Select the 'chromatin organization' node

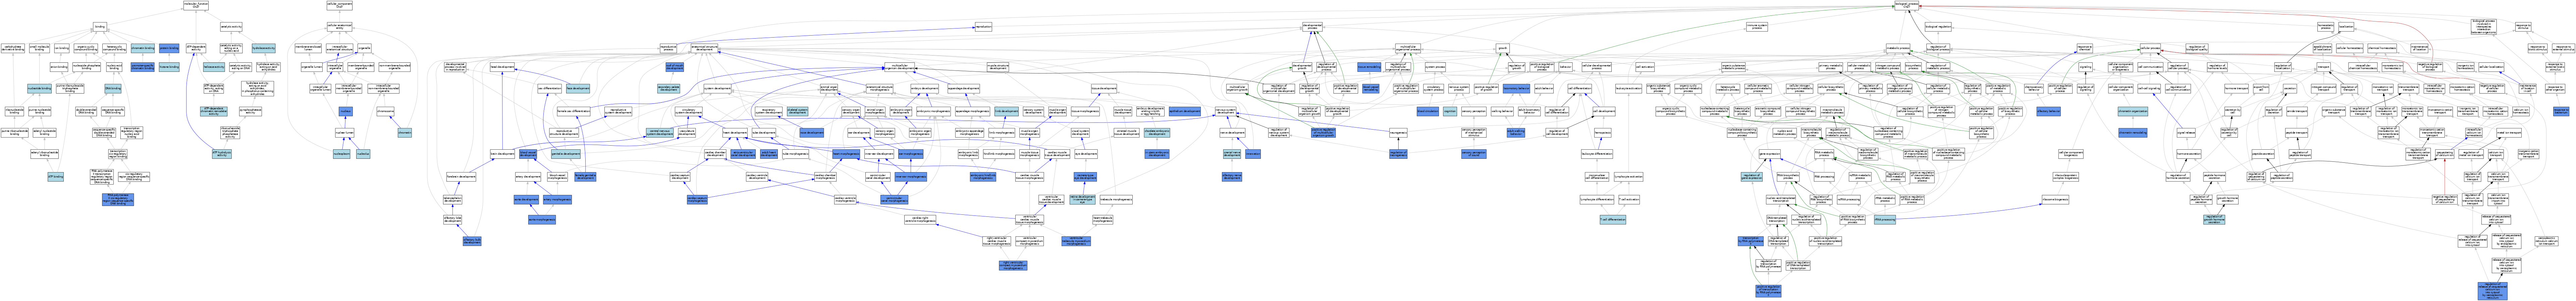click(2133, 111)
